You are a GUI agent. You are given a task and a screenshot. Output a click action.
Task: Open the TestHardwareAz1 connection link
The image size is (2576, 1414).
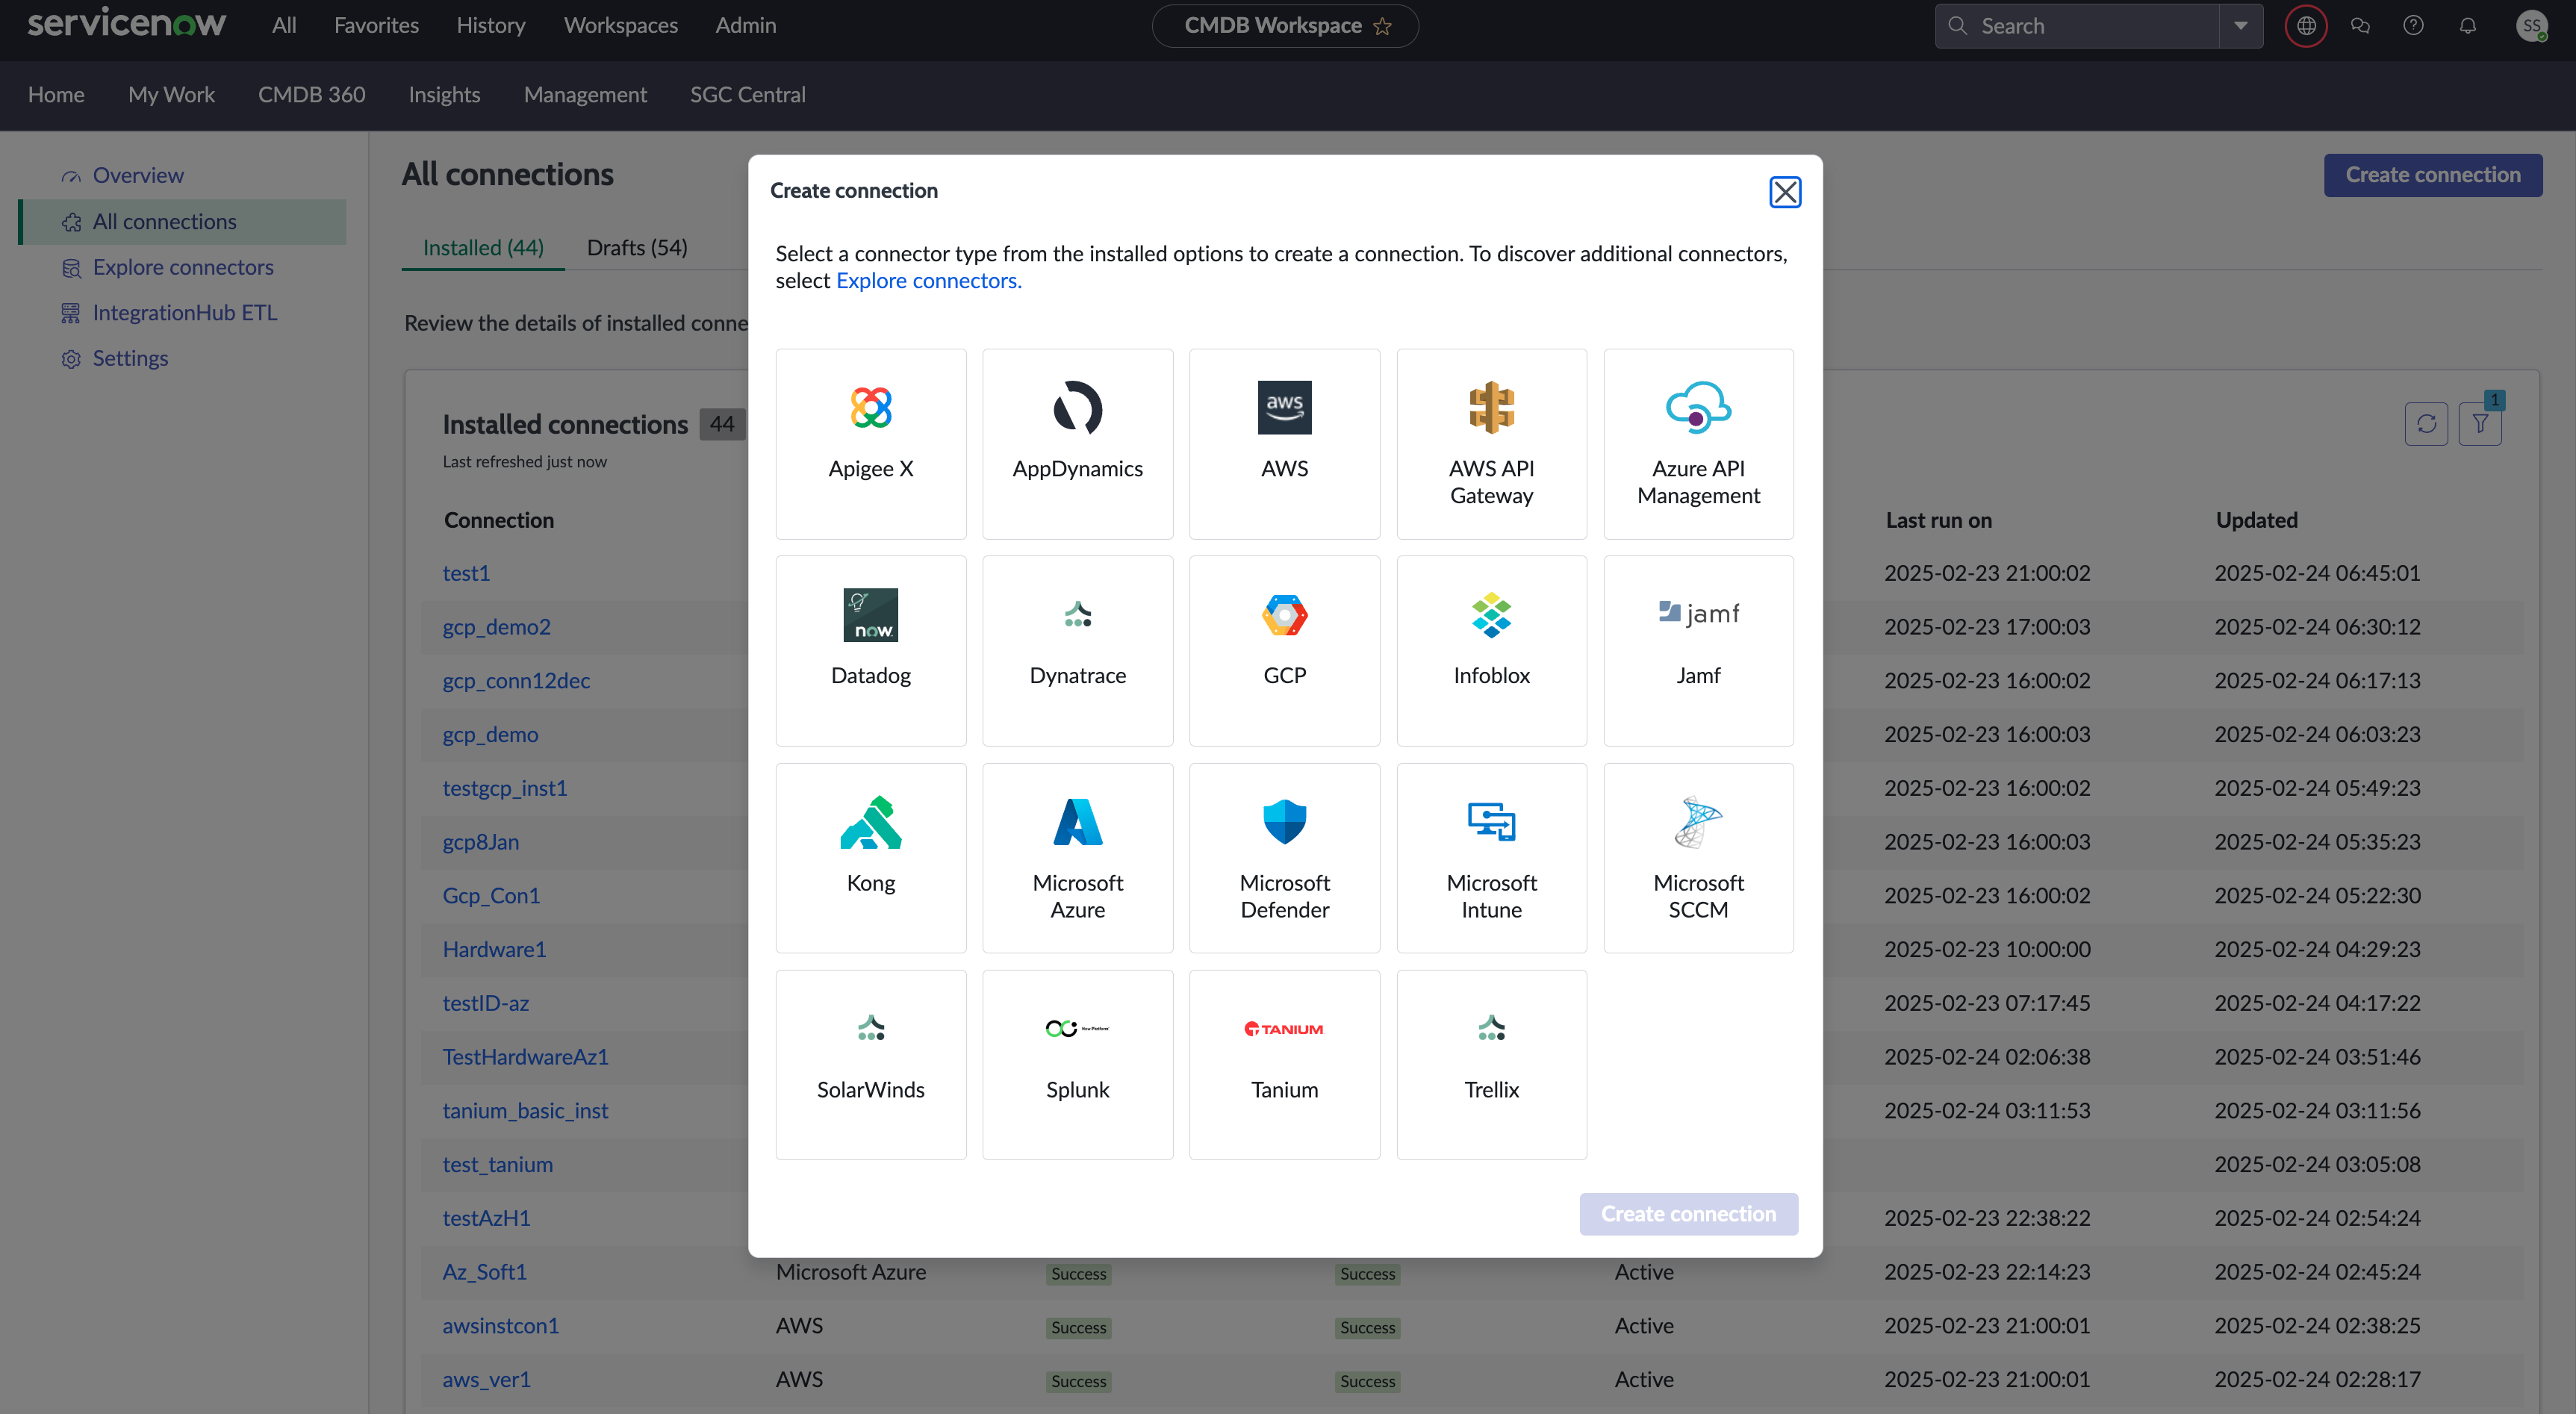525,1057
